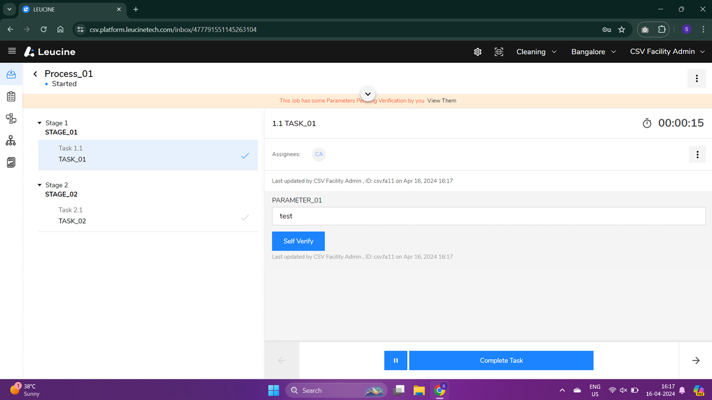Open a new browser tab
The image size is (712, 400).
(x=136, y=9)
